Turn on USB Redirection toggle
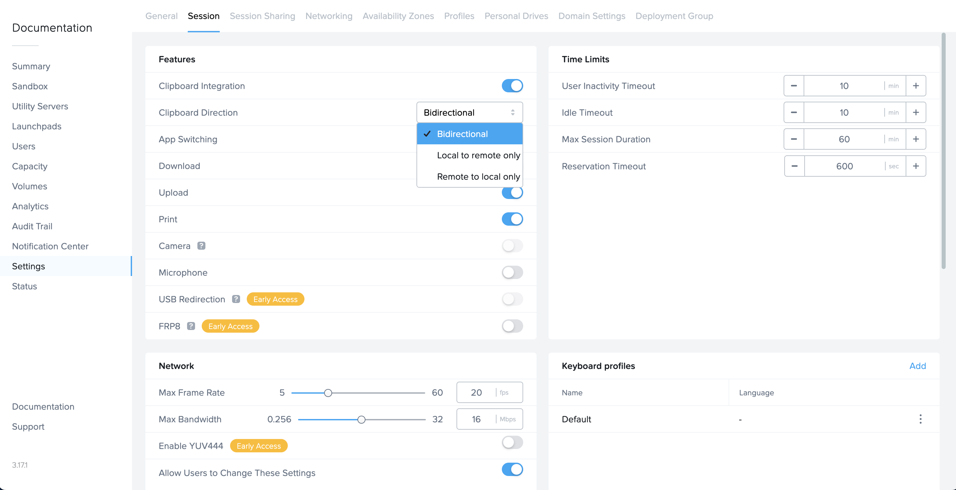 (512, 299)
